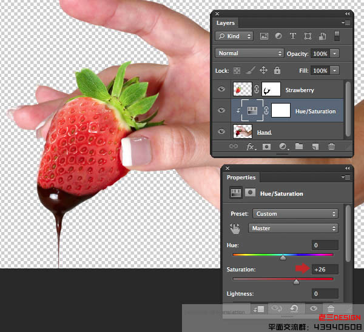Select the Properties tab
The width and height of the screenshot is (364, 332).
point(241,178)
